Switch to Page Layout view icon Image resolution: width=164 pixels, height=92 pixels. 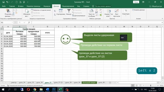[137, 85]
